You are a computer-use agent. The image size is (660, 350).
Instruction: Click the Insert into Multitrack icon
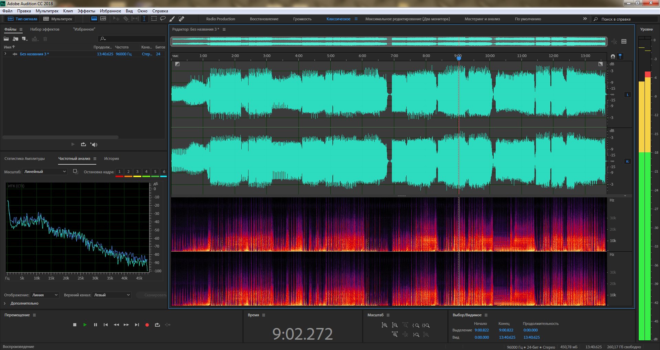tap(35, 39)
